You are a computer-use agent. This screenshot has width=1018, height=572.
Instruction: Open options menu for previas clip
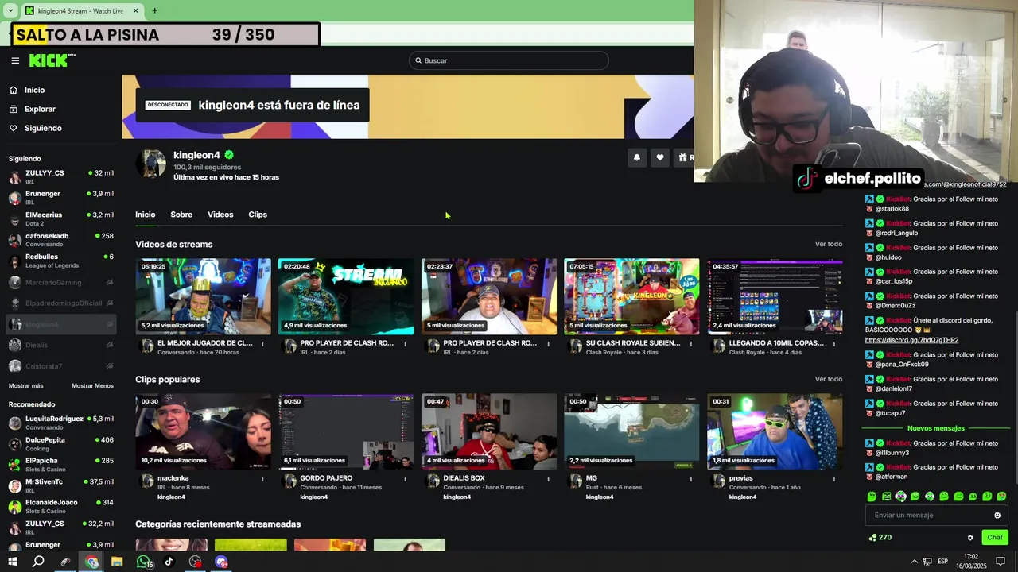833,479
